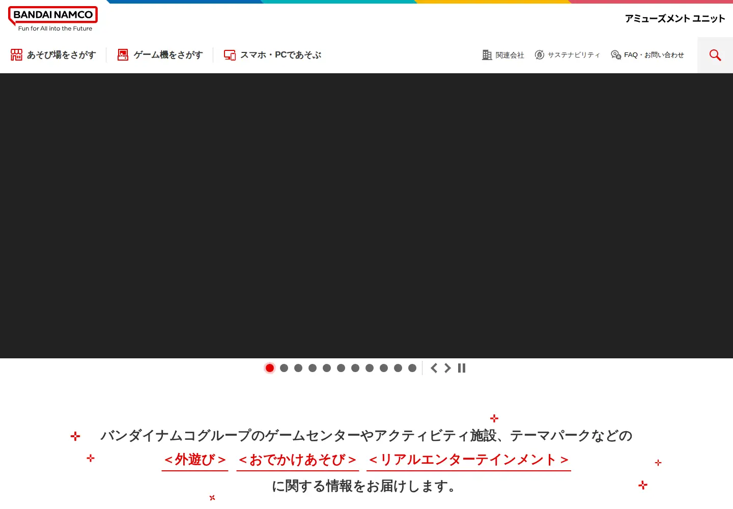Image resolution: width=733 pixels, height=509 pixels.
Task: Select the second carousel dot
Action: coord(284,368)
